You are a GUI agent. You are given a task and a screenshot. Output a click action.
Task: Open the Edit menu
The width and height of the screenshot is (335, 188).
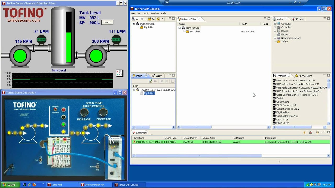pos(139,13)
